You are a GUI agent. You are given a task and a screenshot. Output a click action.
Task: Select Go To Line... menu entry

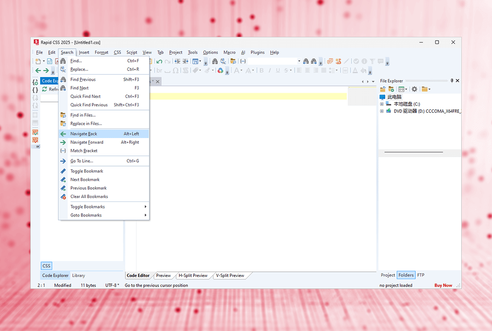(x=104, y=161)
